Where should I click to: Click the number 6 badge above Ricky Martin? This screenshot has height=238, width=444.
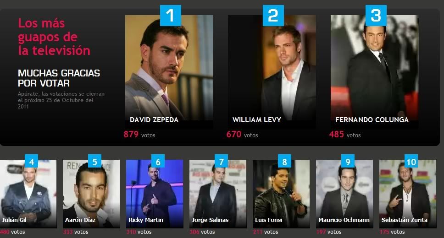(158, 161)
